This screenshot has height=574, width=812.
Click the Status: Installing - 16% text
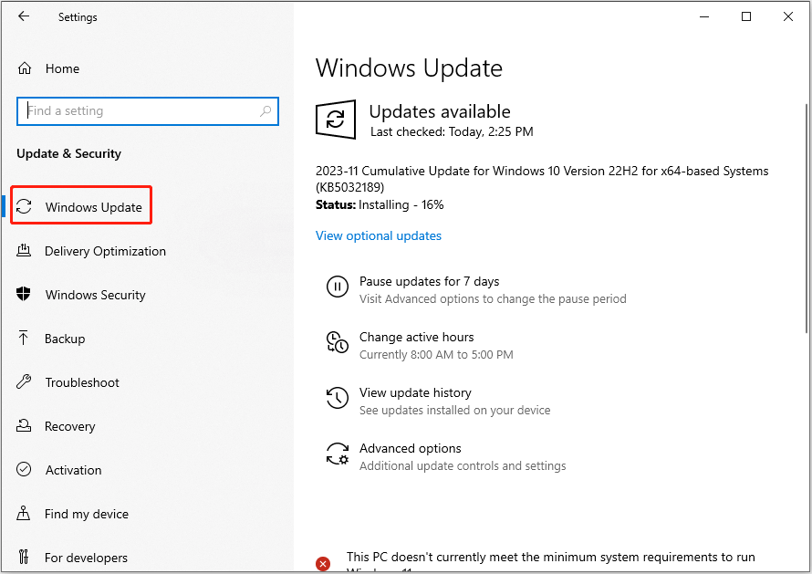coord(380,204)
